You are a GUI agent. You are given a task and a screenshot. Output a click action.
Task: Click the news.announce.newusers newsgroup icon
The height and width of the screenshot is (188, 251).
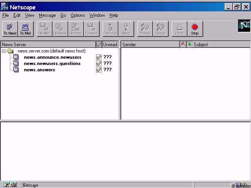tap(16, 57)
